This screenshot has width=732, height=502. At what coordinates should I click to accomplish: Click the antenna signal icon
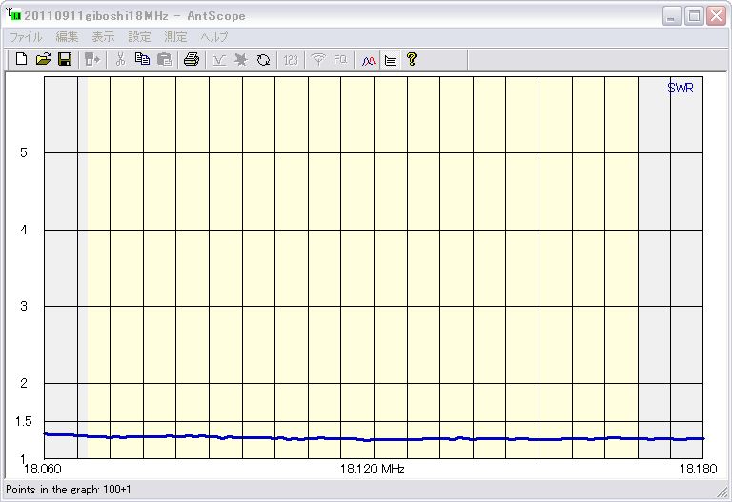click(x=318, y=59)
